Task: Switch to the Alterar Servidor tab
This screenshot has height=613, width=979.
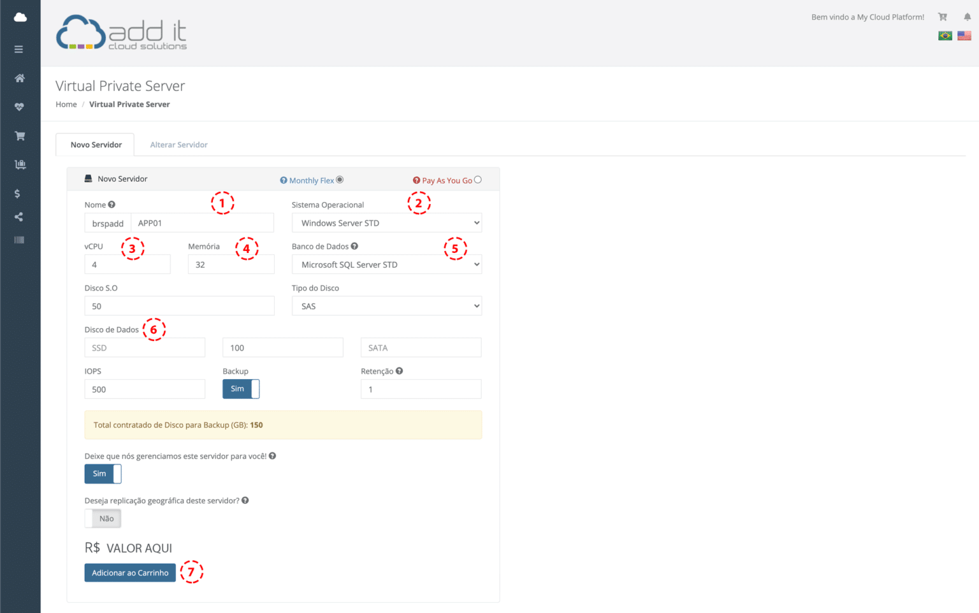Action: point(178,145)
